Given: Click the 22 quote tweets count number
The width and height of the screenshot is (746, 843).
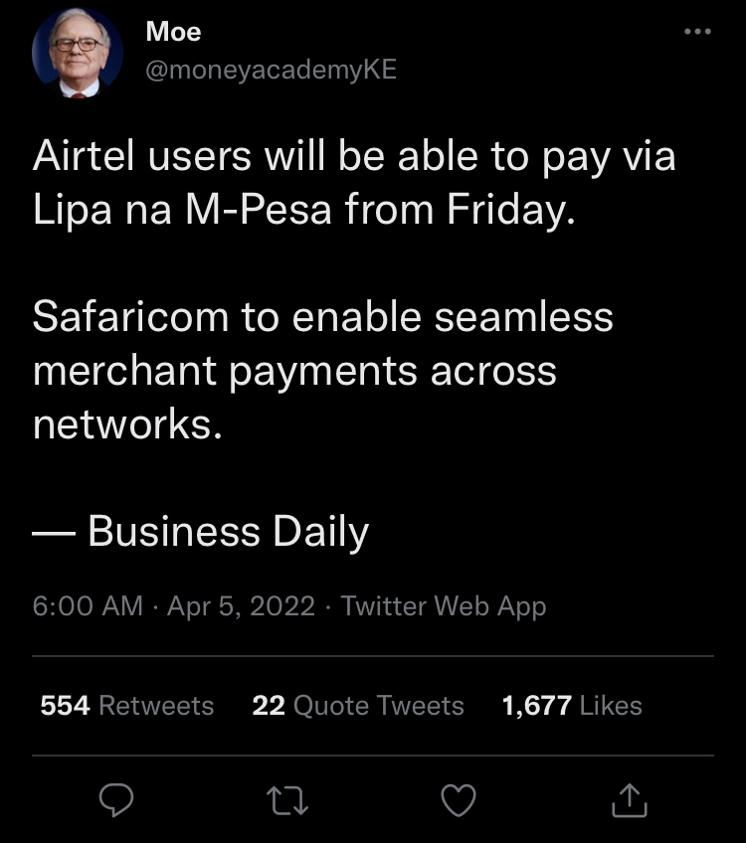Looking at the screenshot, I should point(269,706).
